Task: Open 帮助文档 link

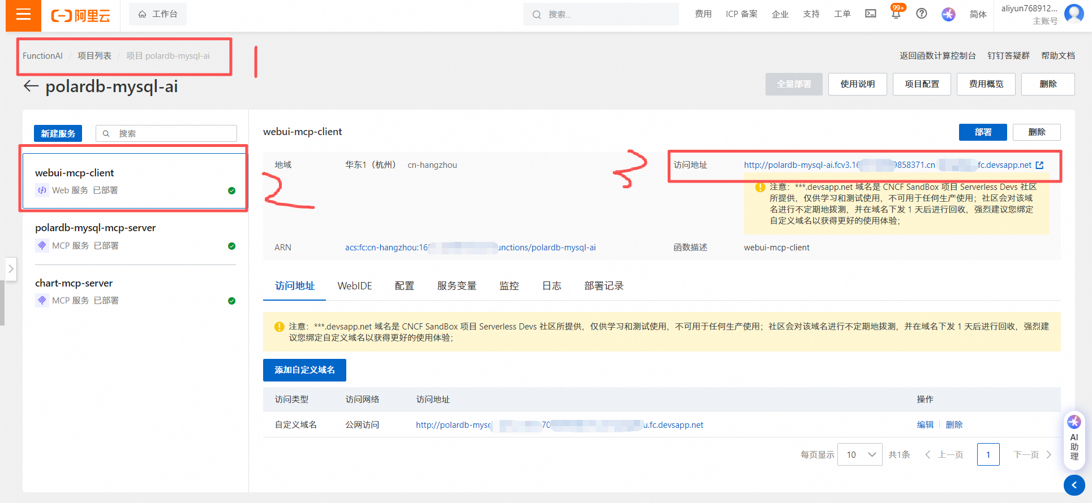Action: (x=1058, y=55)
